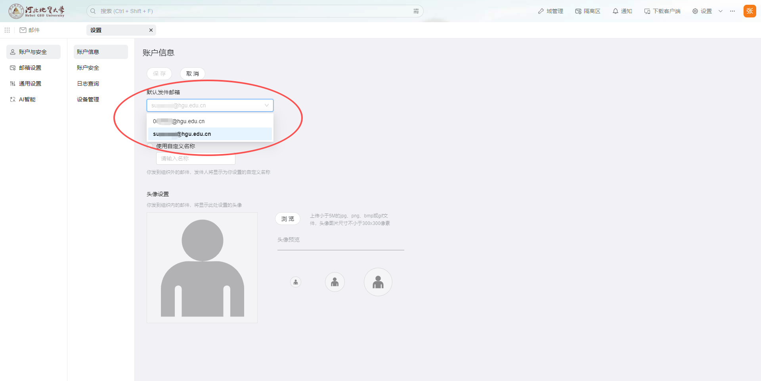Switch to the 邮件 tab
The height and width of the screenshot is (381, 761).
(30, 30)
